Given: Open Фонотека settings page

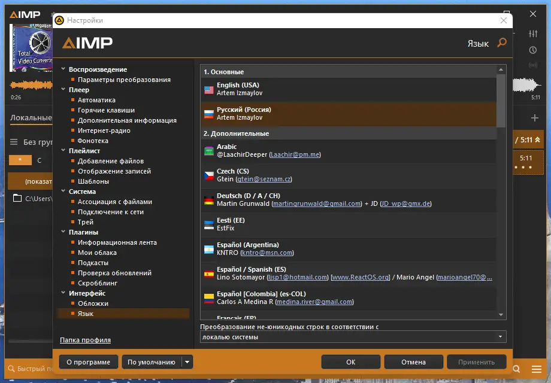Looking at the screenshot, I should point(93,141).
